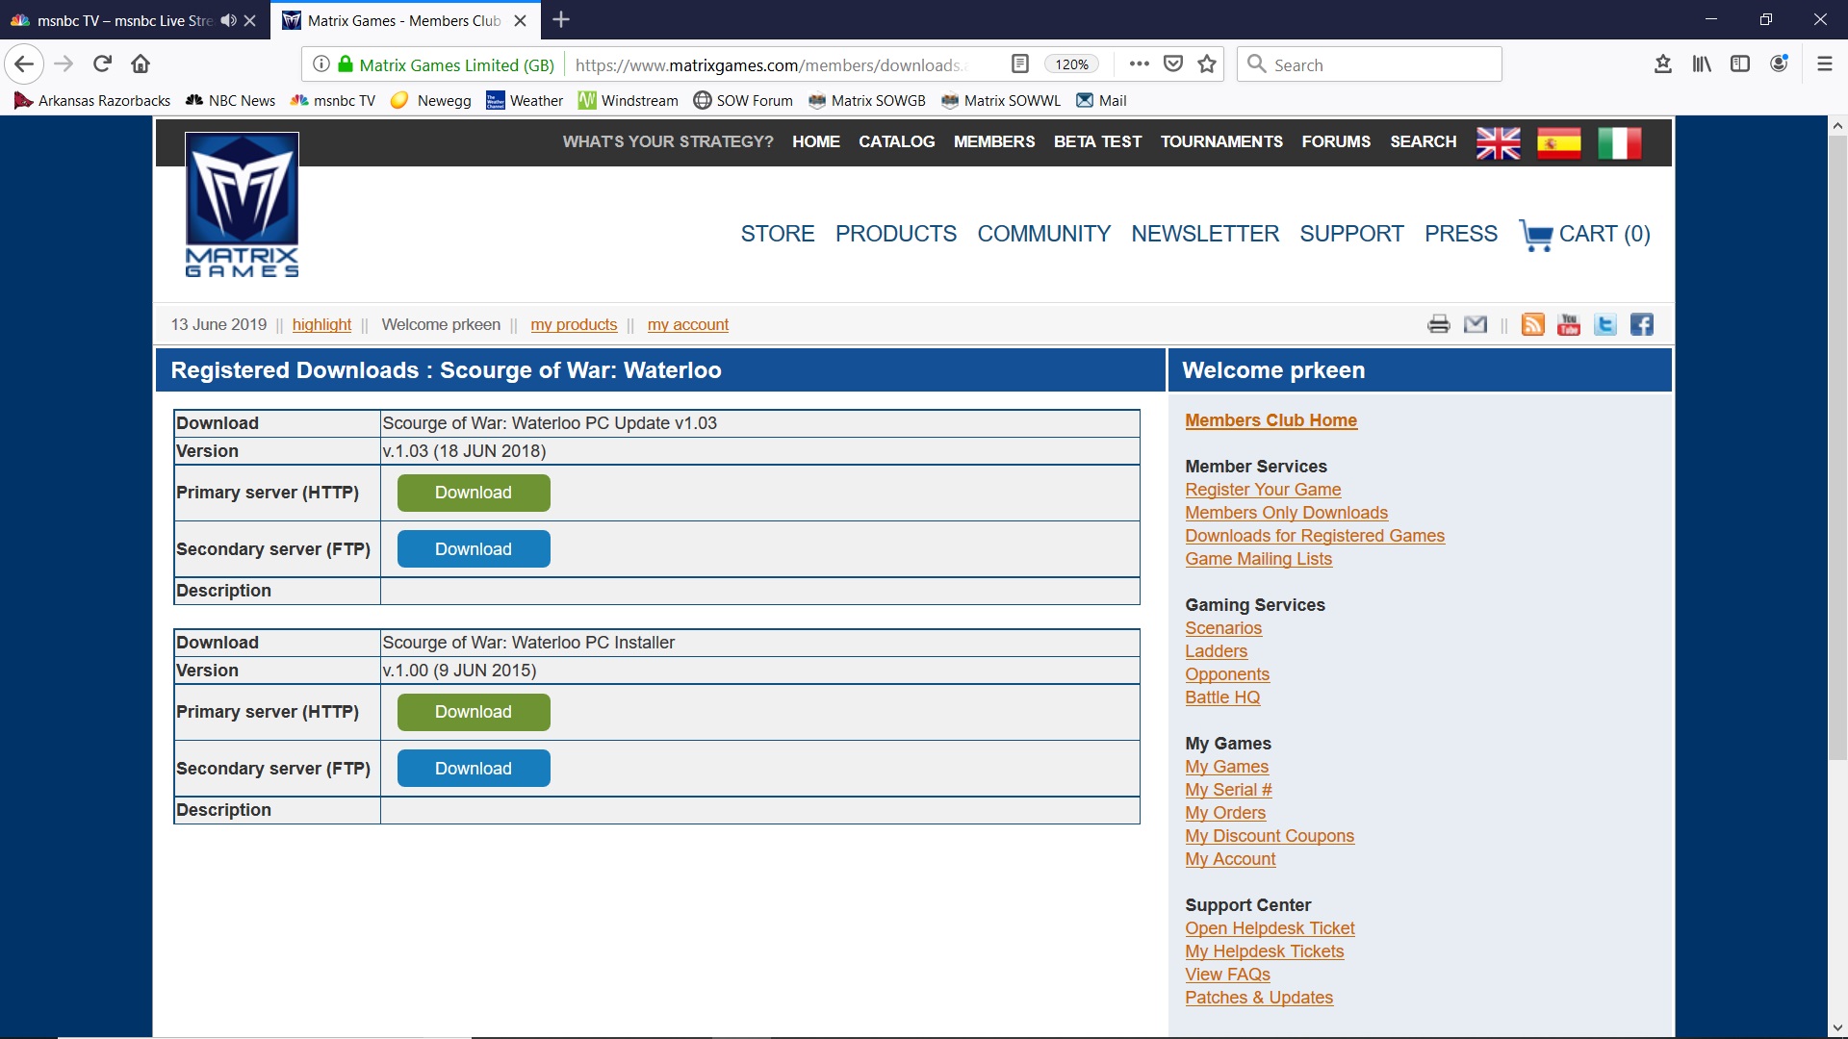Close the Matrix Games Members Club tab
1848x1039 pixels.
click(521, 20)
